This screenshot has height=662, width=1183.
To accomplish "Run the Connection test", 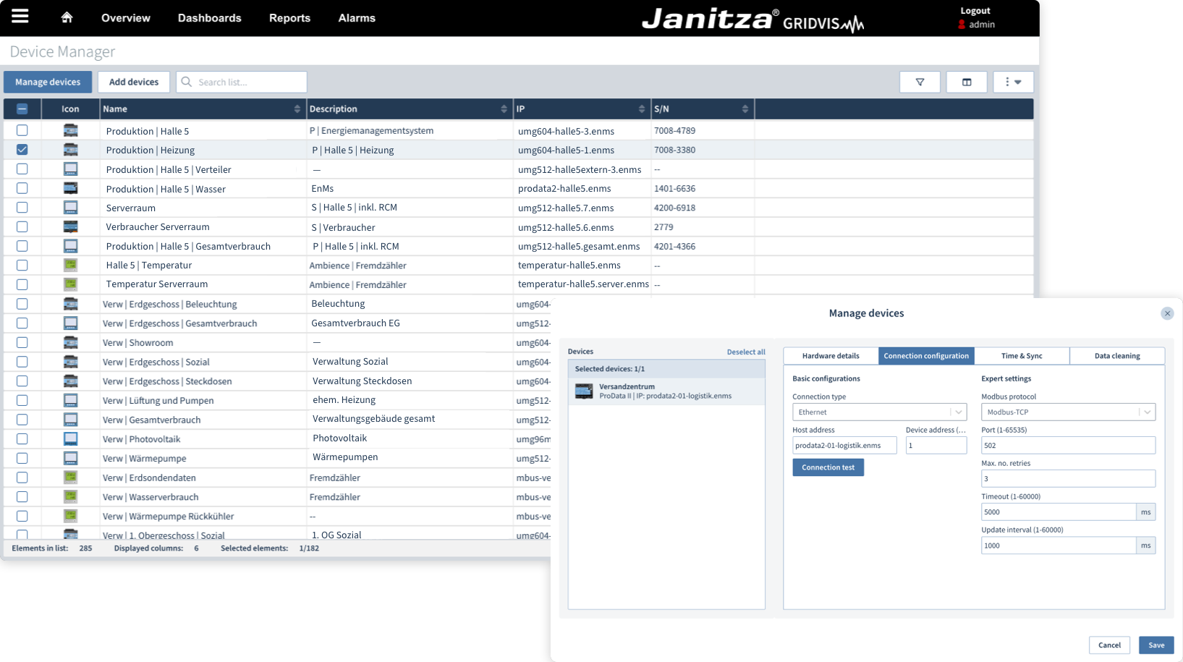I will 828,467.
